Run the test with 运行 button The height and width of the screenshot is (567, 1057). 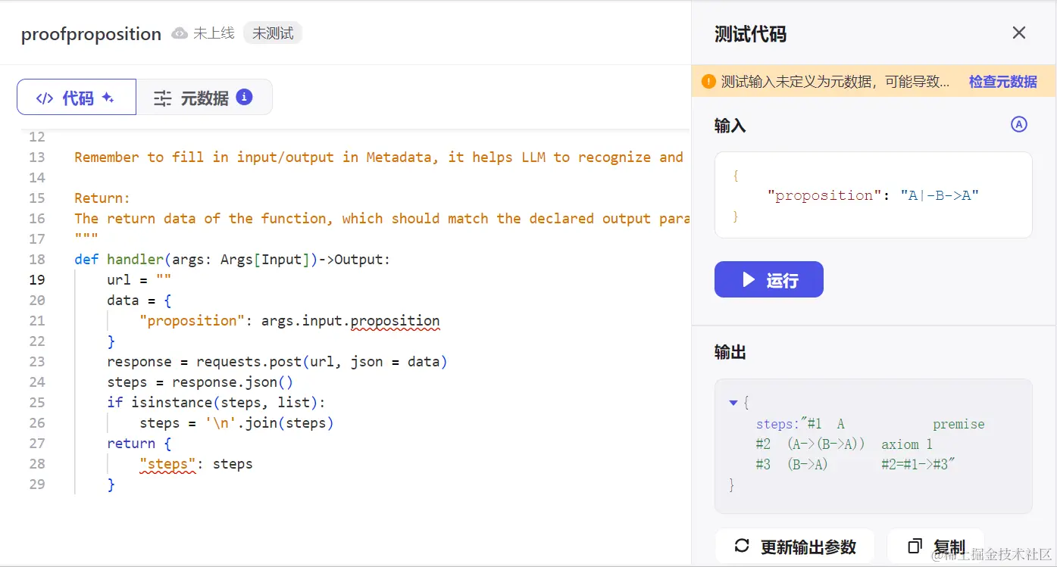click(768, 280)
